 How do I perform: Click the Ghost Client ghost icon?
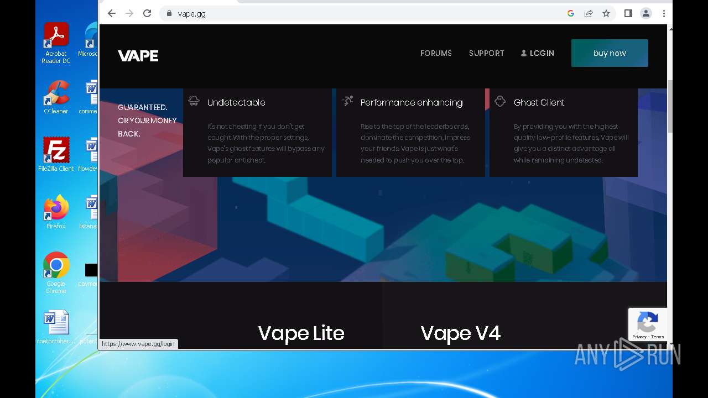point(500,101)
